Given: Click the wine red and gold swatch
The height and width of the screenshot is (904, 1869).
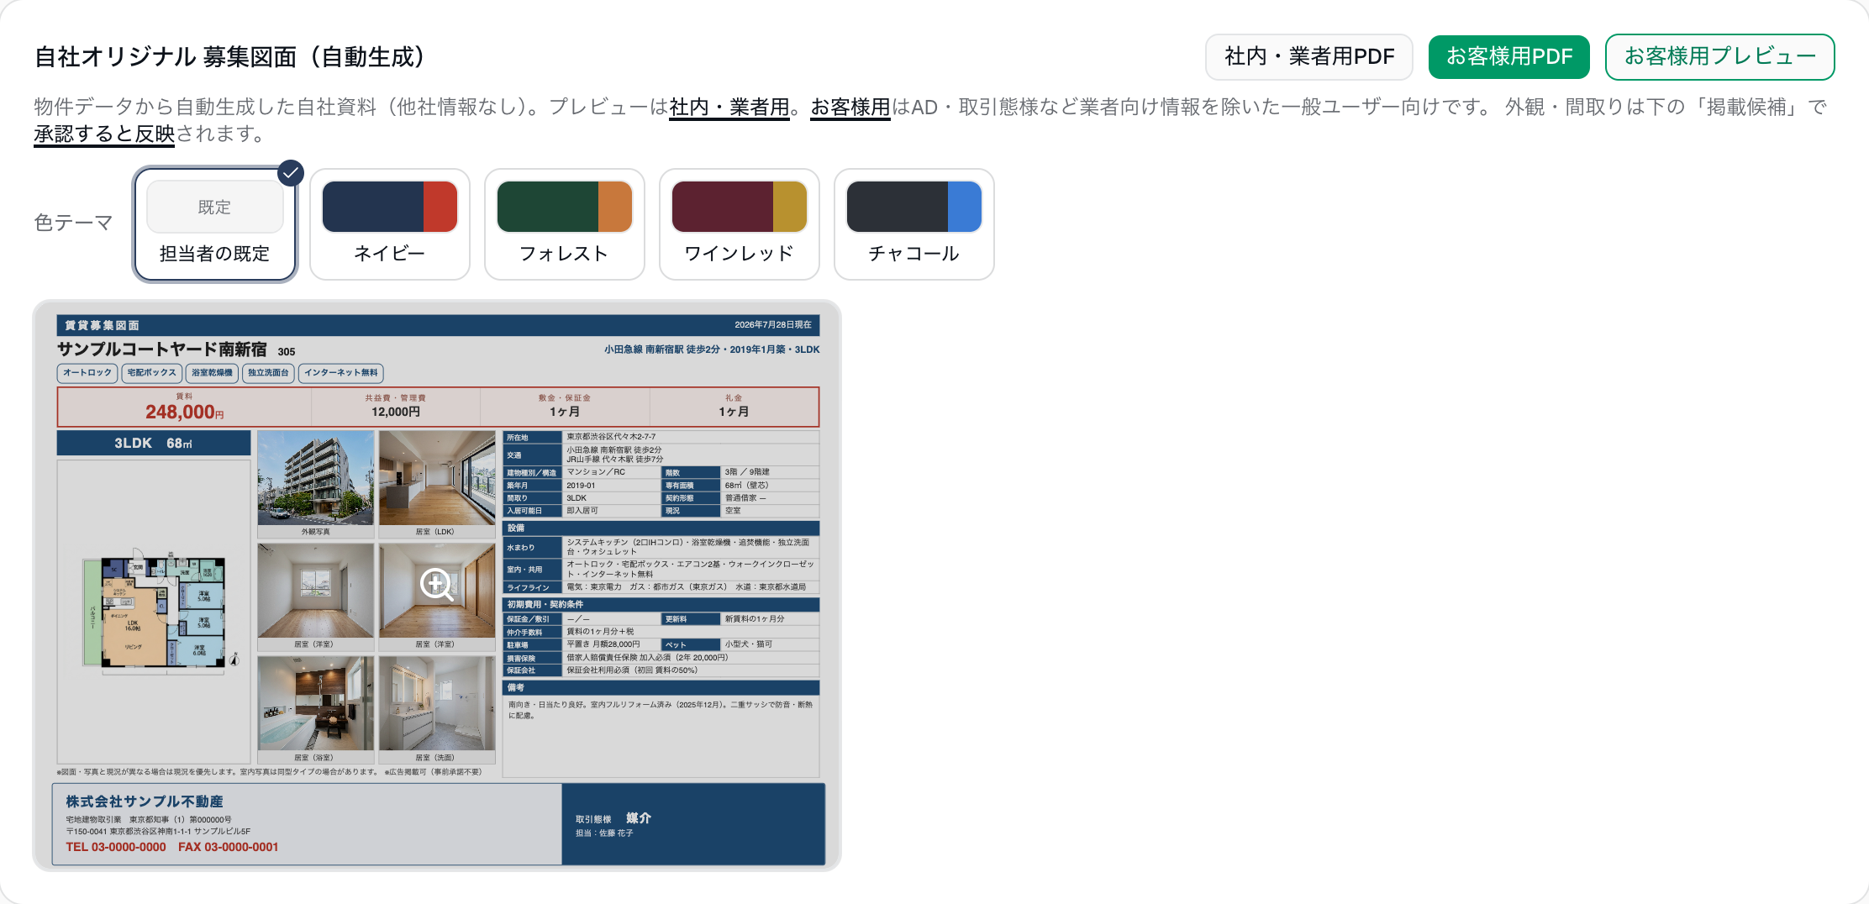Looking at the screenshot, I should pos(740,207).
